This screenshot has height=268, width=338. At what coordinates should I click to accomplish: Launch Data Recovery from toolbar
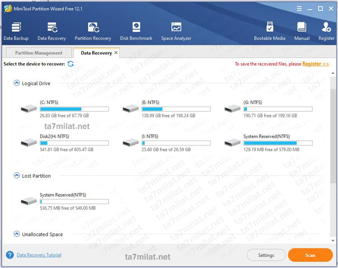click(x=51, y=31)
